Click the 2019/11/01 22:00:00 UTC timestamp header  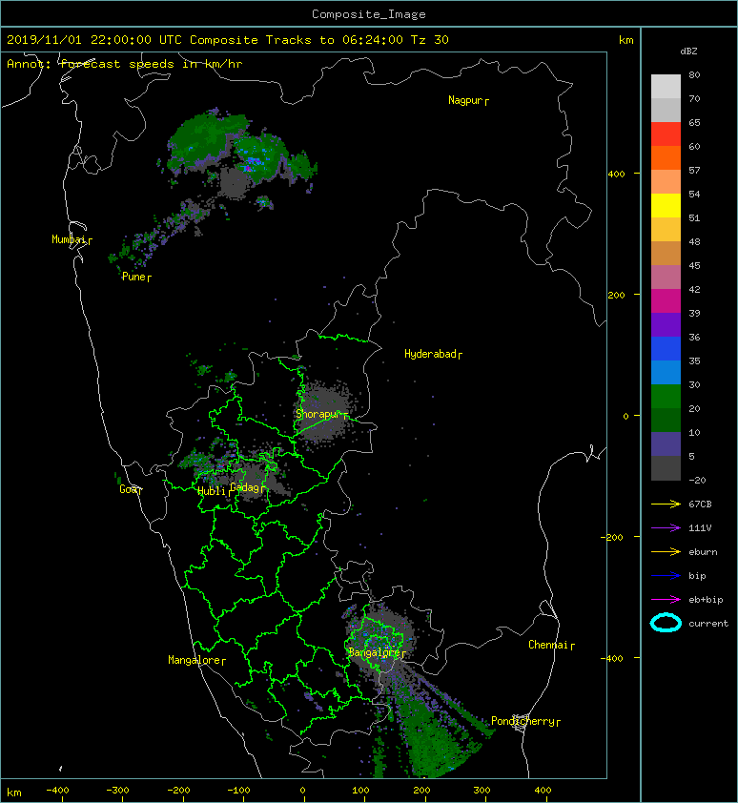tap(228, 40)
